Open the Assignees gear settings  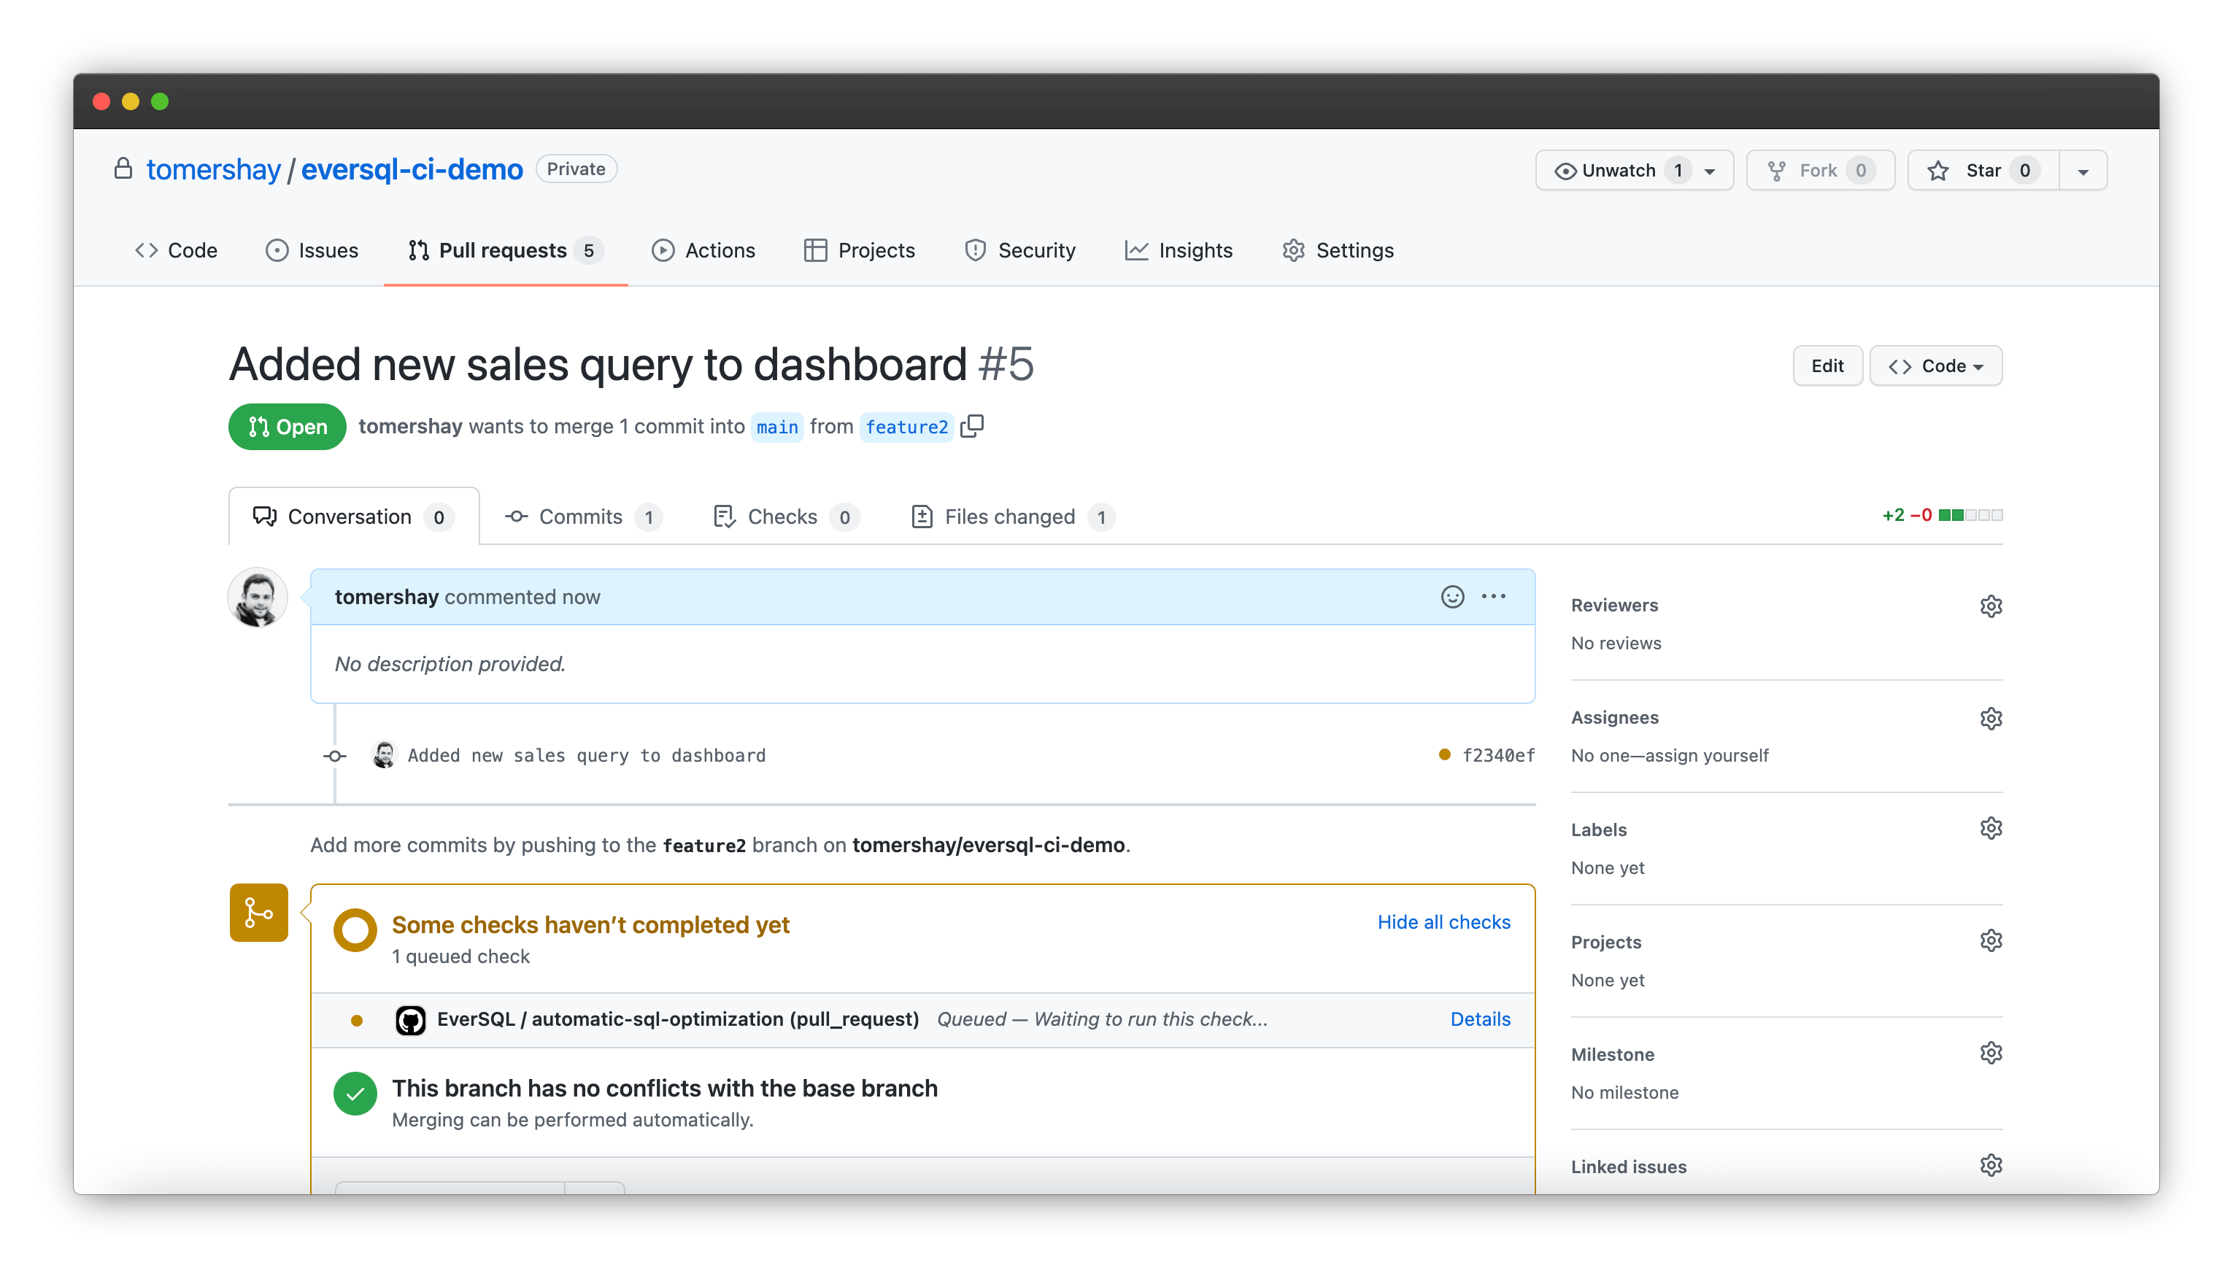click(x=1991, y=719)
